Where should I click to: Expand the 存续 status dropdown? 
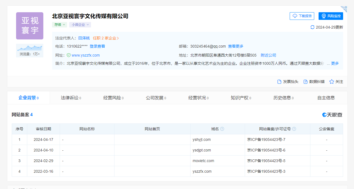tap(59, 24)
